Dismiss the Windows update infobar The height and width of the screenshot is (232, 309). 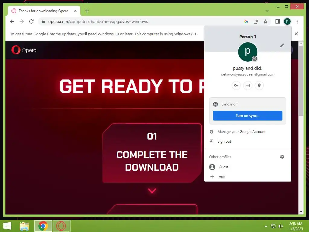(x=296, y=34)
